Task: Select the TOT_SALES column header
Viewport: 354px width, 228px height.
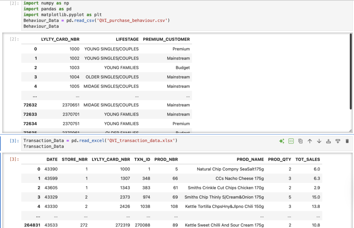Action: 307,159
